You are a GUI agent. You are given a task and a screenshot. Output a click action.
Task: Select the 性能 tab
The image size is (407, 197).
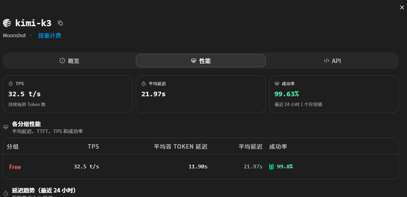pyautogui.click(x=201, y=61)
